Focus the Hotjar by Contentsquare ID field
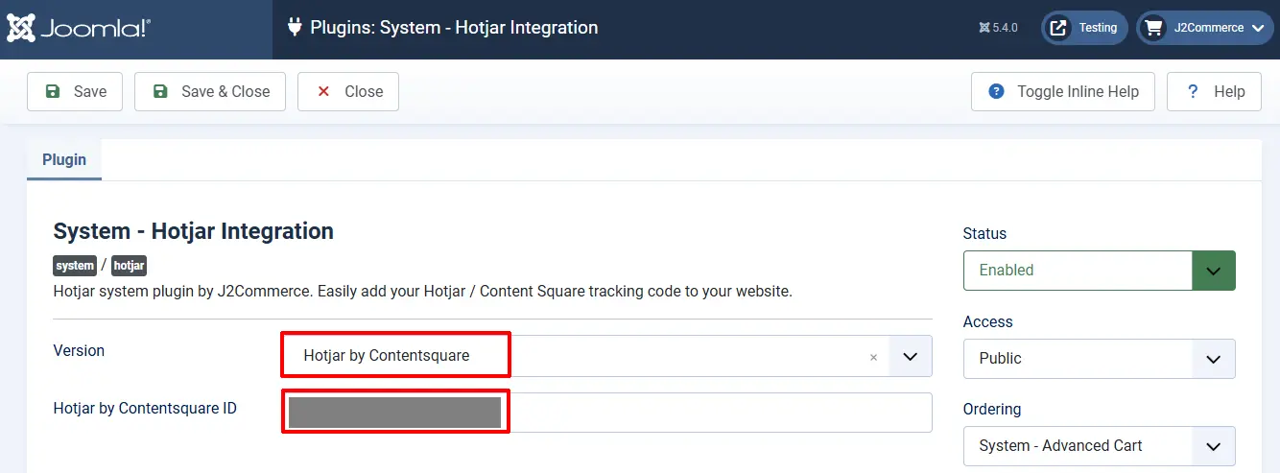Viewport: 1280px width, 473px height. tap(605, 413)
